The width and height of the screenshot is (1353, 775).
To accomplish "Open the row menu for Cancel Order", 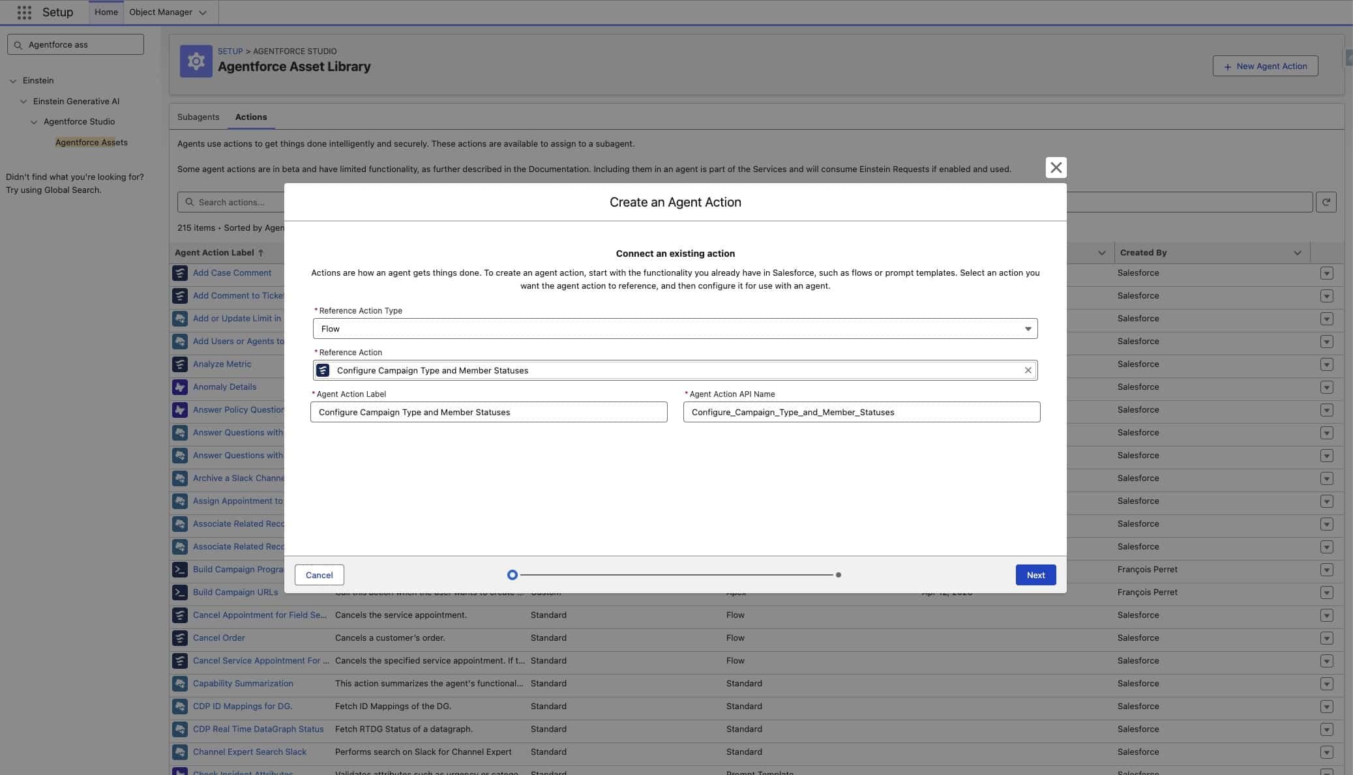I will point(1326,638).
